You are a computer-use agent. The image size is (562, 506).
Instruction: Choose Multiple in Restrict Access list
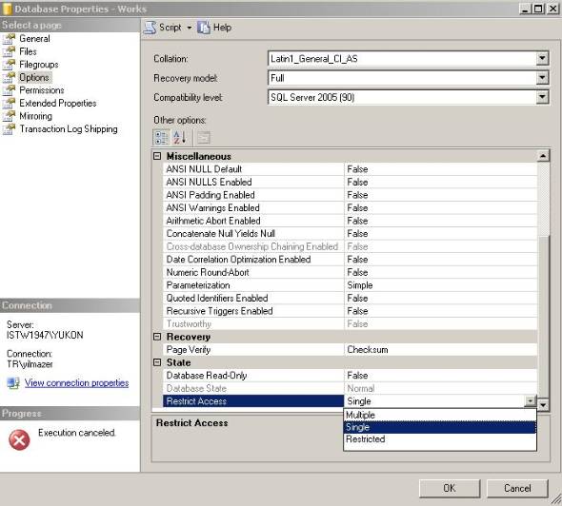(x=440, y=415)
